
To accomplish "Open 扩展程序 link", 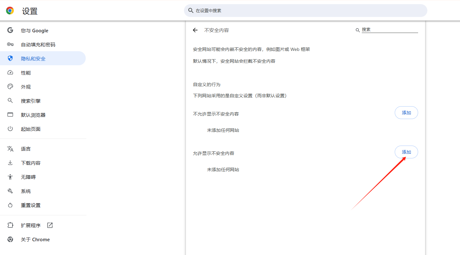I will click(x=43, y=225).
